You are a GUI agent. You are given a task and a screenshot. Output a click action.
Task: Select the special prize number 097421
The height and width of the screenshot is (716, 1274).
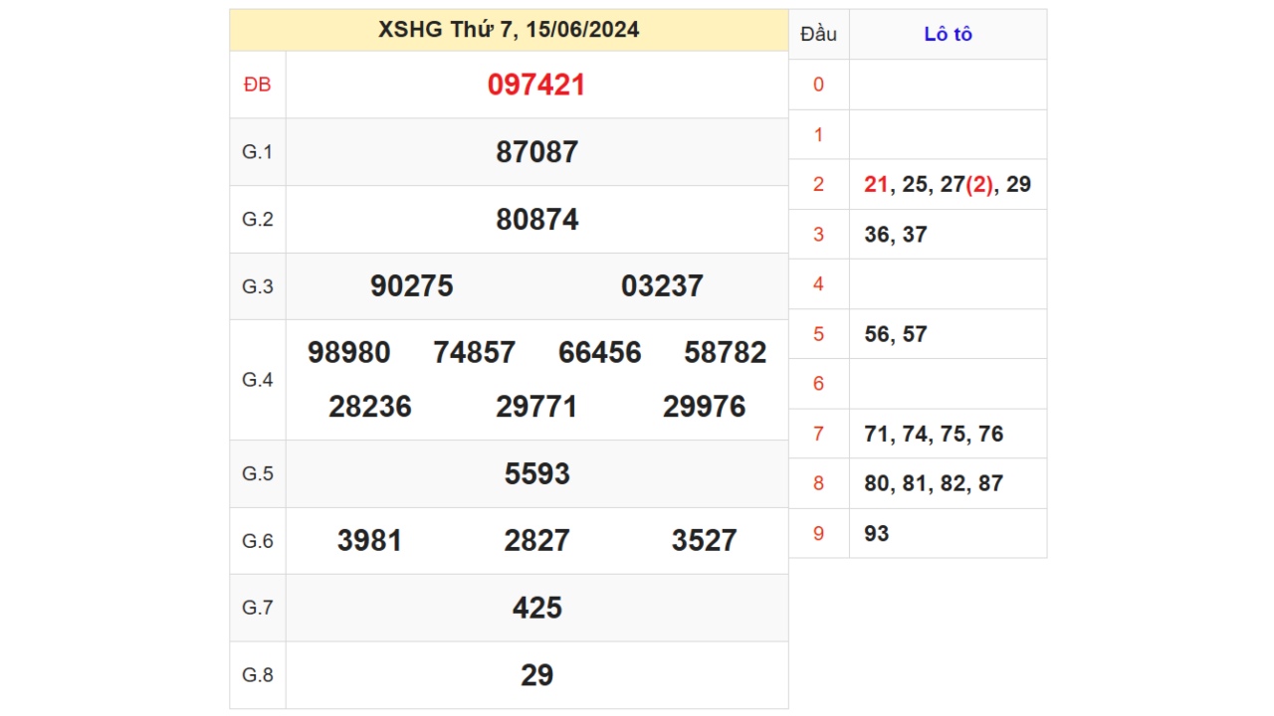tap(536, 85)
